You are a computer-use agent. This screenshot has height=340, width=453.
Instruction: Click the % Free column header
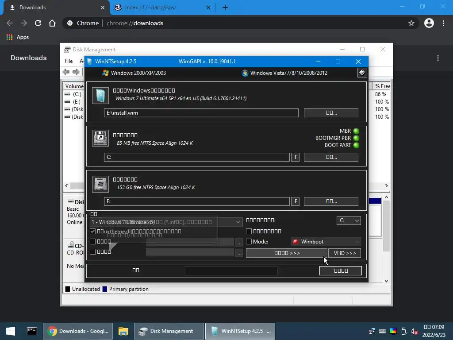click(381, 86)
